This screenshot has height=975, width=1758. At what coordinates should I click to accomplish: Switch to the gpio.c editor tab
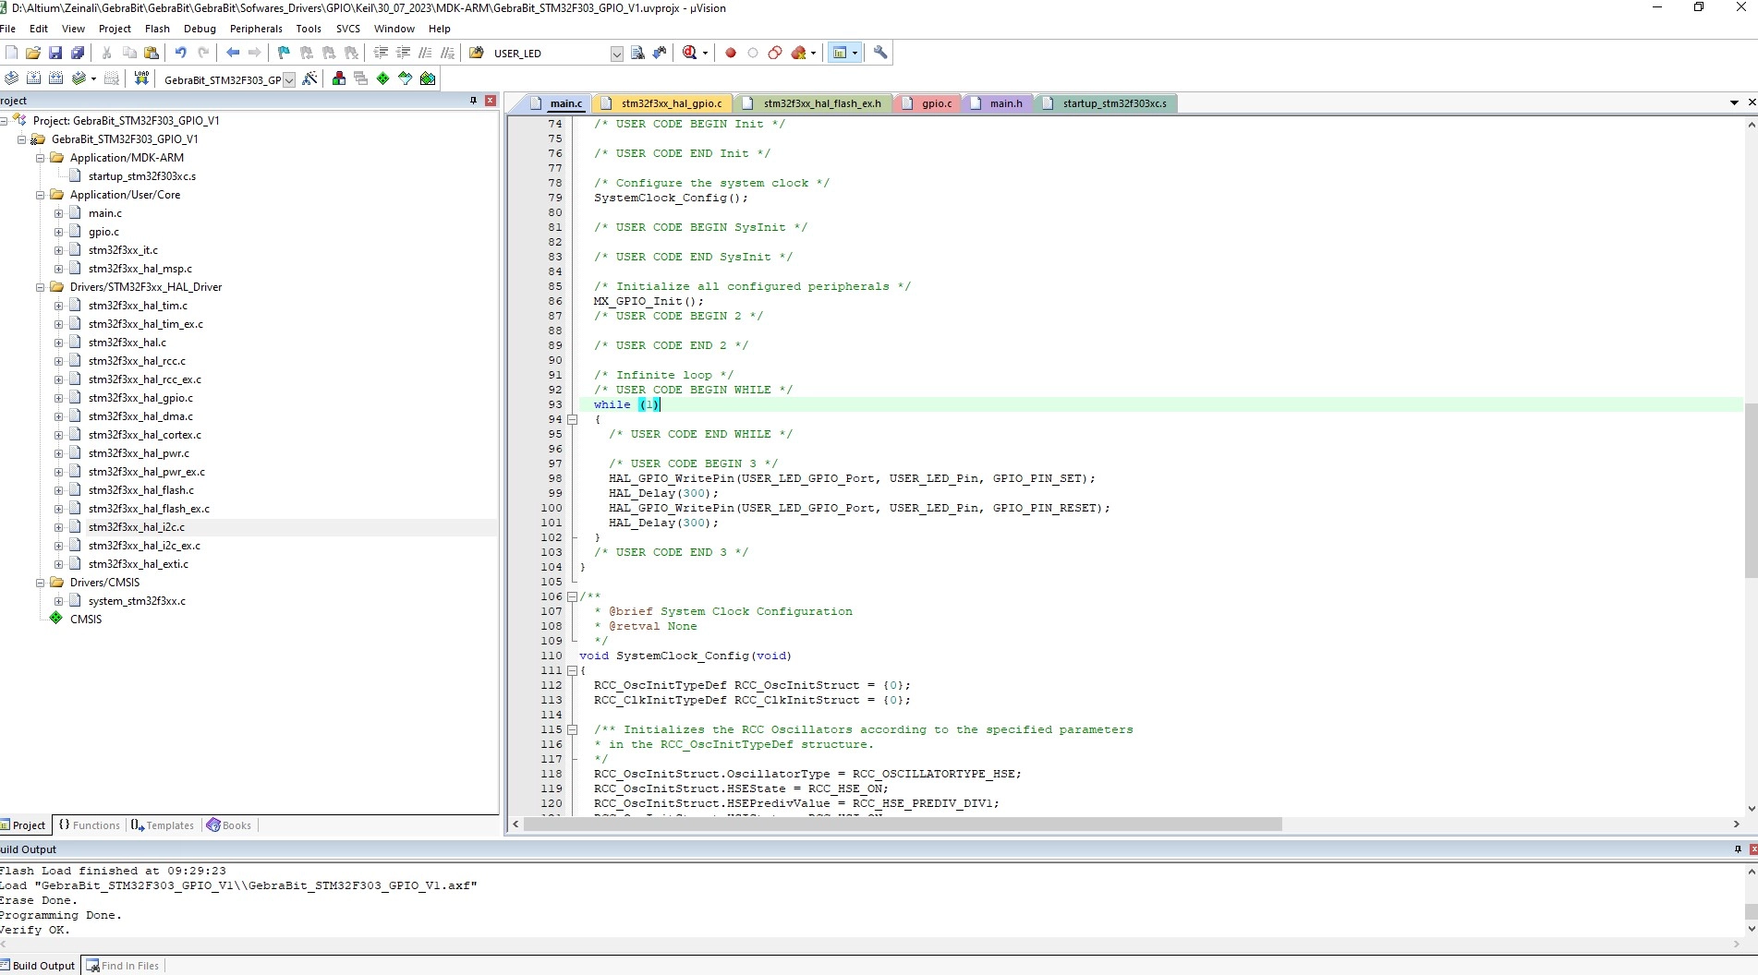click(927, 103)
